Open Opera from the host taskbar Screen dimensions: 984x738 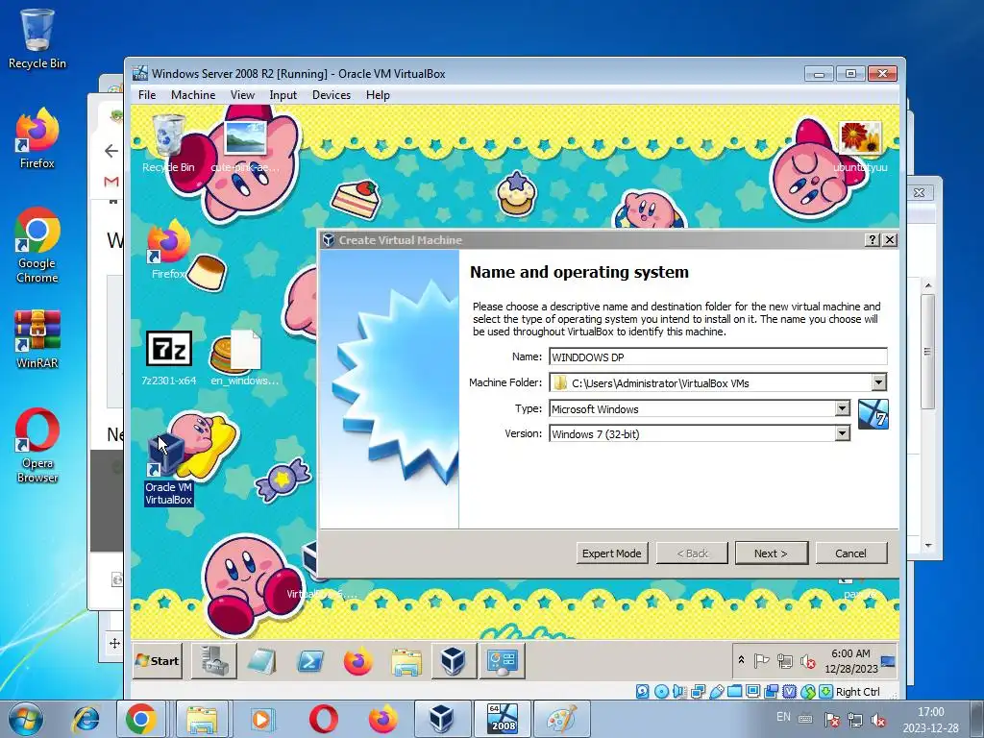pos(323,719)
